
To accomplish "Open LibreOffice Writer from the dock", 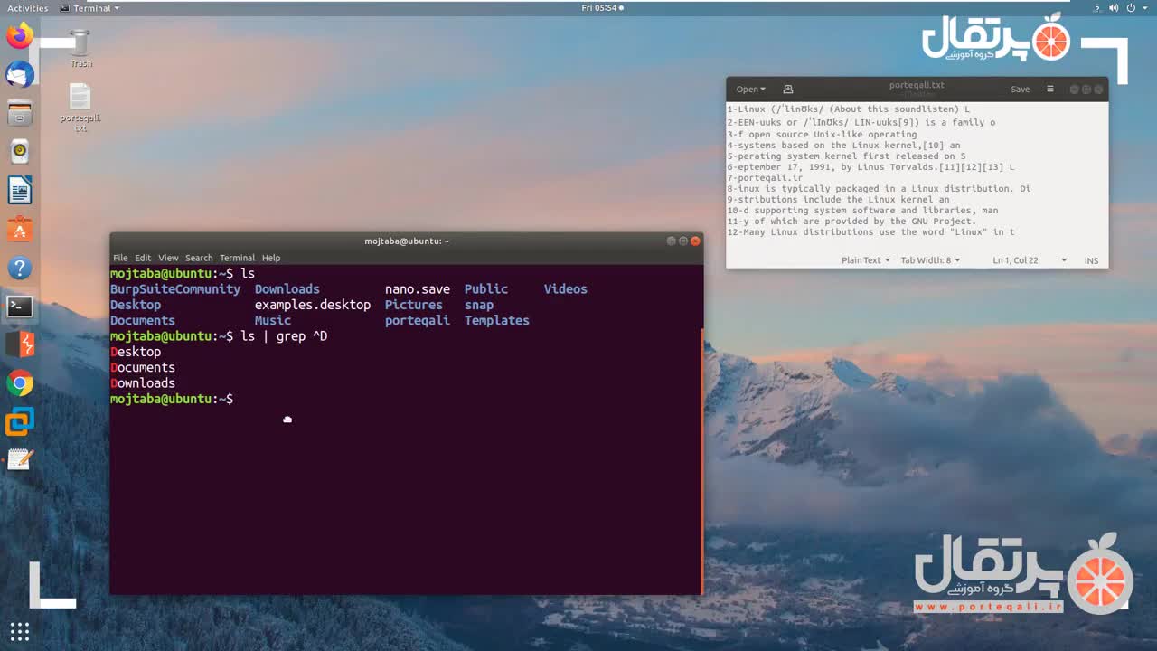I will click(20, 191).
